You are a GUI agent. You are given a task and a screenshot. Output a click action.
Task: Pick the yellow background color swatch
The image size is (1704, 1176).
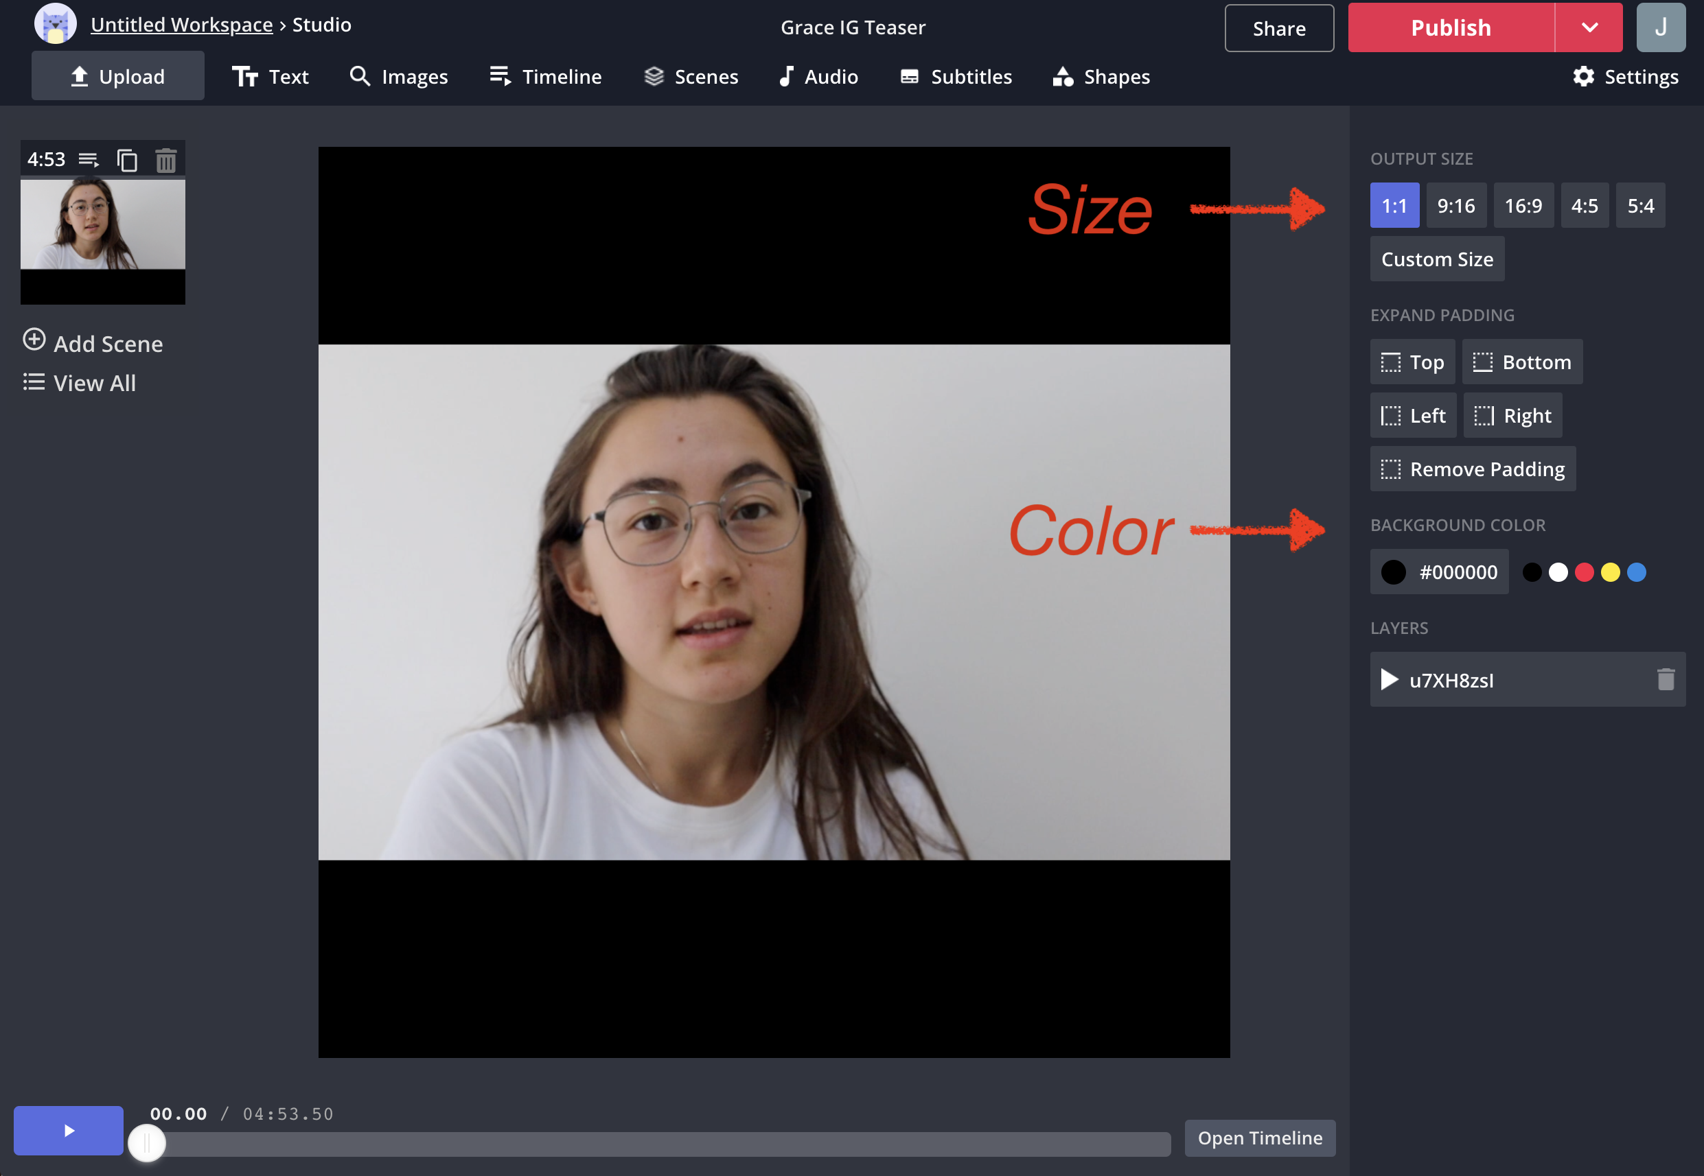[x=1610, y=572]
